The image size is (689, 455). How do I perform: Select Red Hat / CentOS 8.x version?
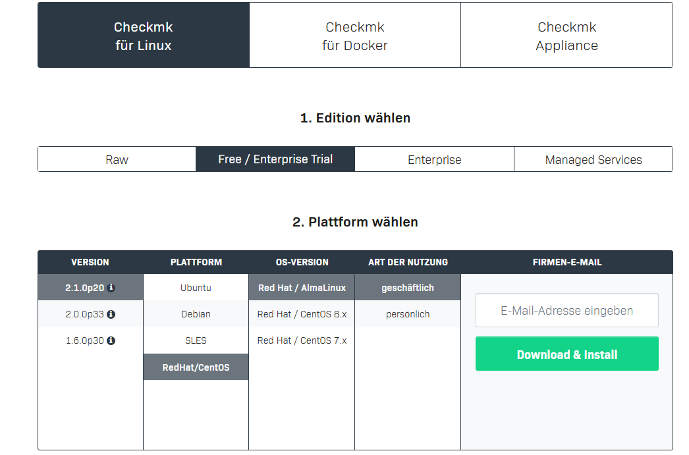coord(302,314)
